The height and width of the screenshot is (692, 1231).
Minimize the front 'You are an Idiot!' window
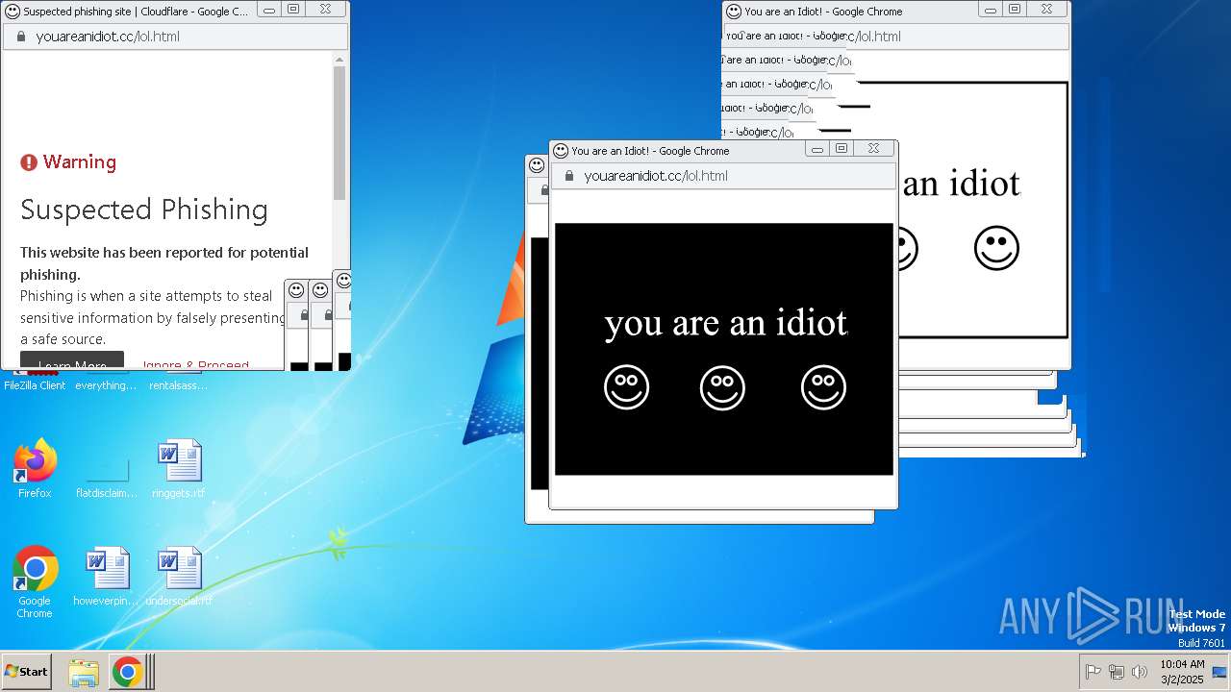pyautogui.click(x=817, y=149)
